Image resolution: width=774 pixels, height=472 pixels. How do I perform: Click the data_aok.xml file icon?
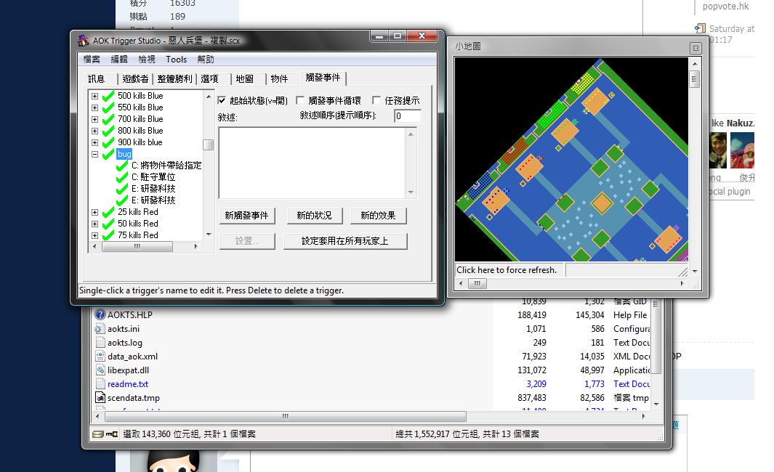100,356
